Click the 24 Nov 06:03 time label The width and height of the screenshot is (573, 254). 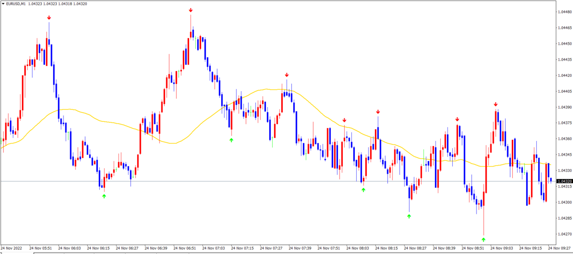(69, 249)
